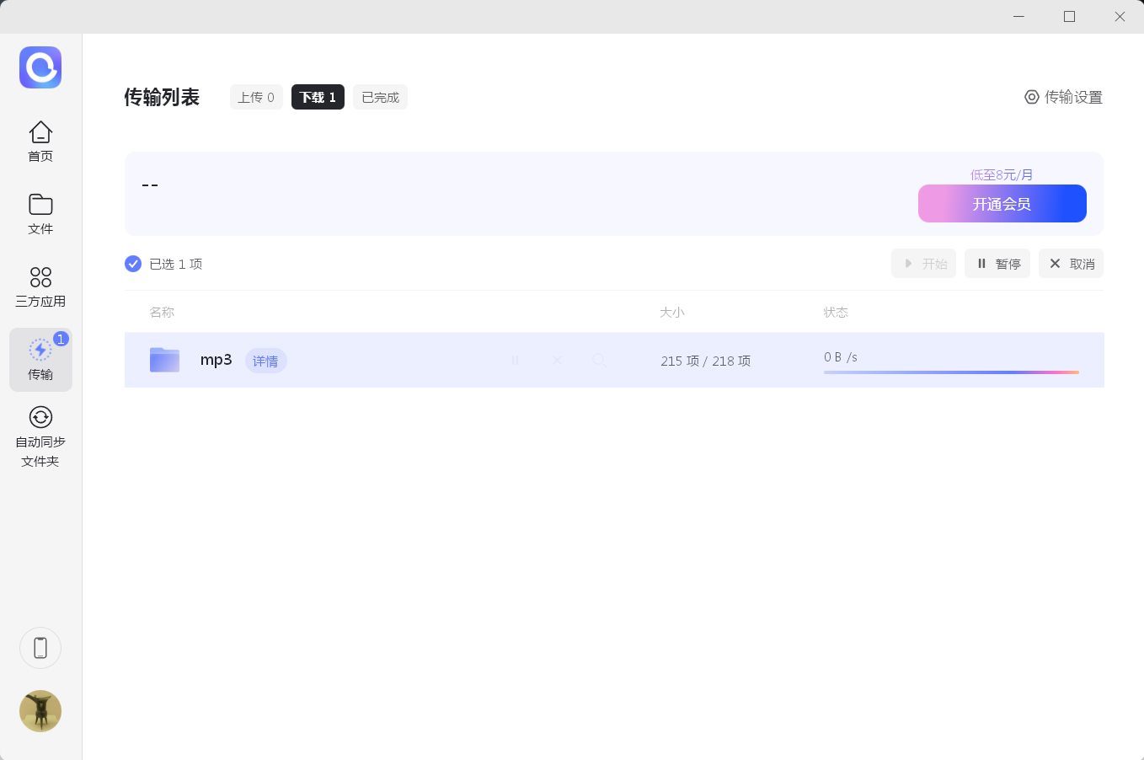
Task: Open 自动同步文件夹 auto-sync folder
Action: tap(40, 437)
